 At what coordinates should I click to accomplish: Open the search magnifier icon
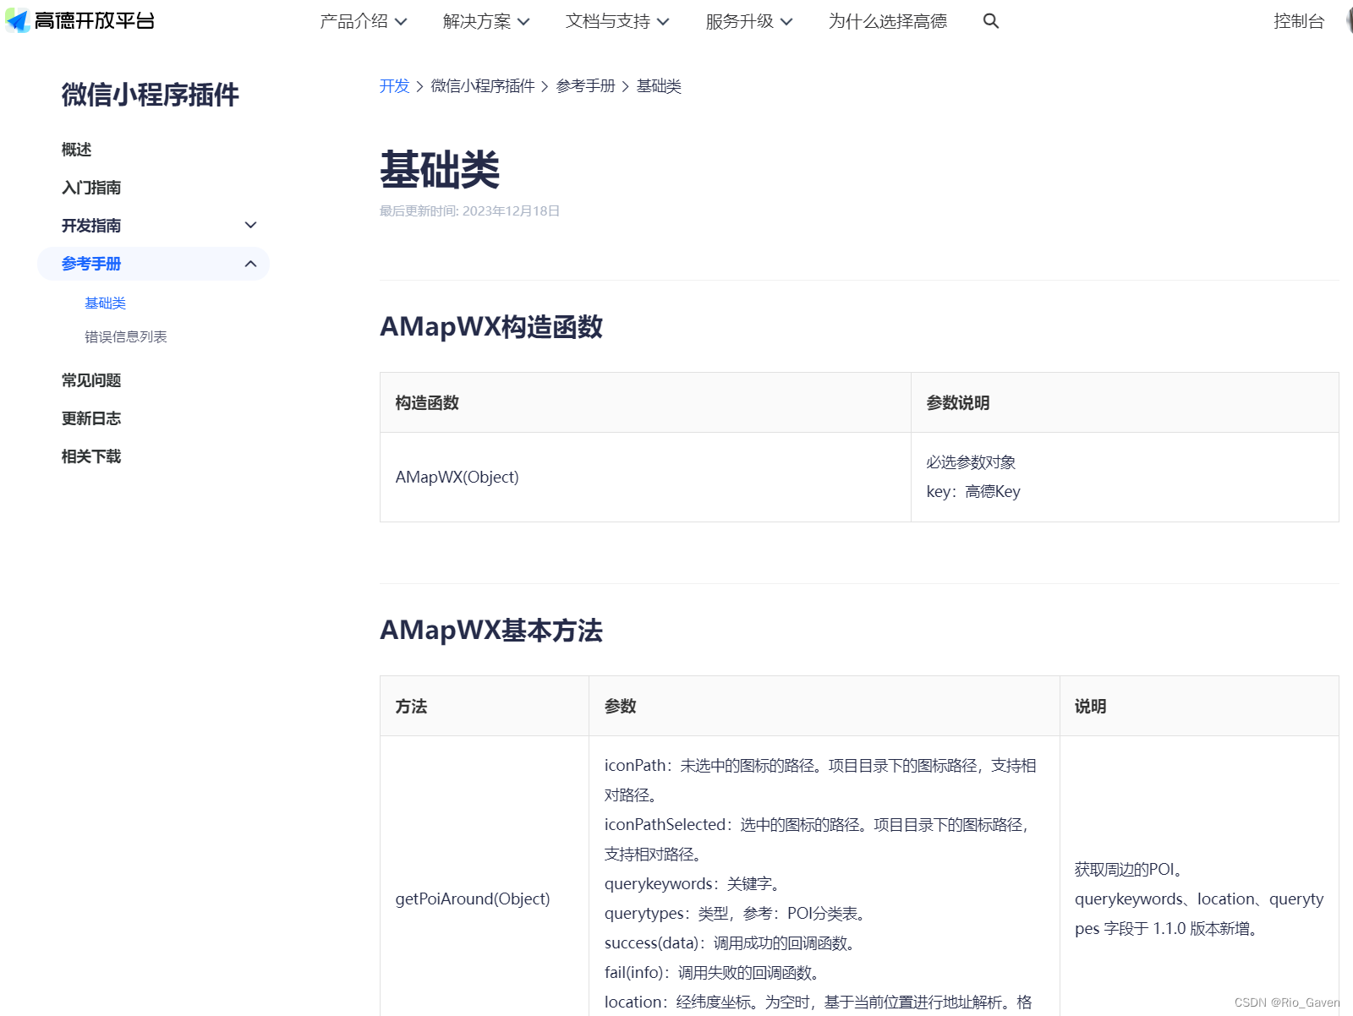click(991, 21)
